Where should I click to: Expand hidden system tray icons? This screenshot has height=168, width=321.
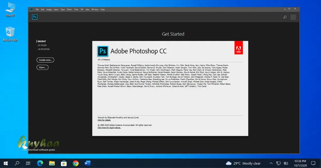click(271, 163)
